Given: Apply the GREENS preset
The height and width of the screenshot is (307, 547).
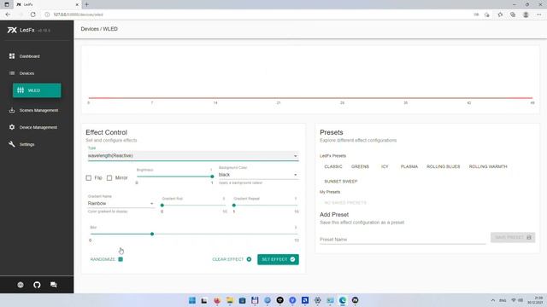Looking at the screenshot, I should point(360,167).
